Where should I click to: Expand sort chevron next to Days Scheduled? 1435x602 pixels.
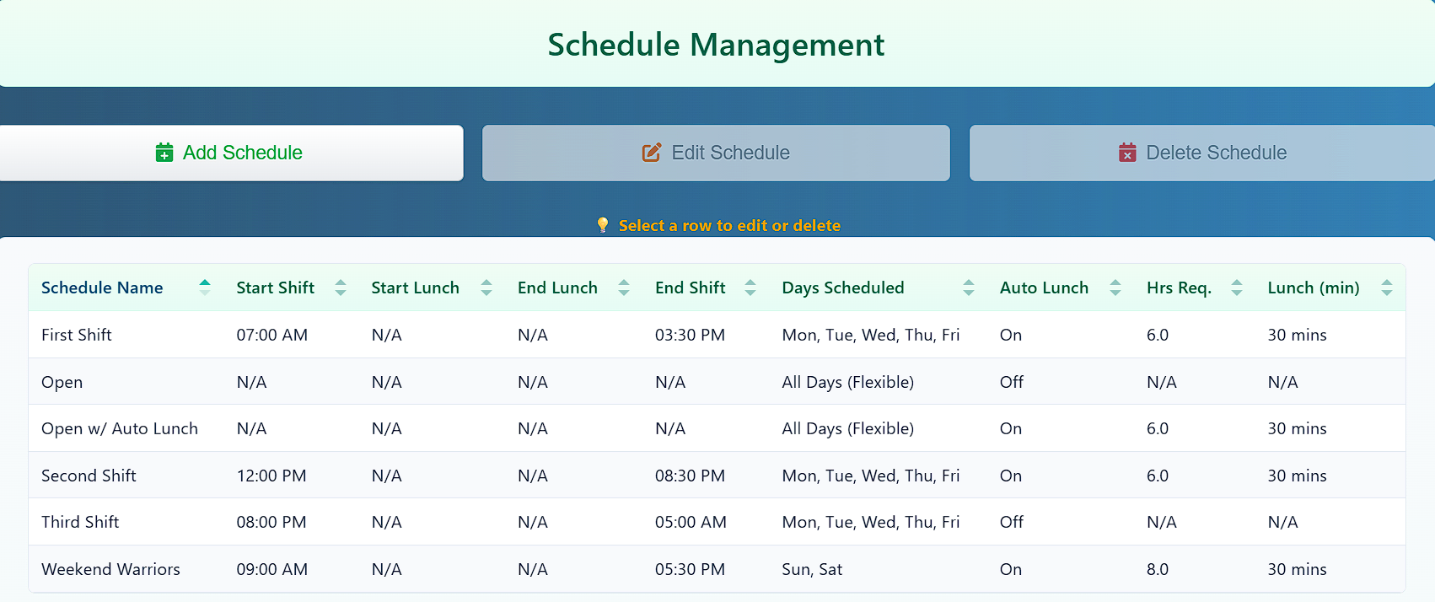(969, 287)
